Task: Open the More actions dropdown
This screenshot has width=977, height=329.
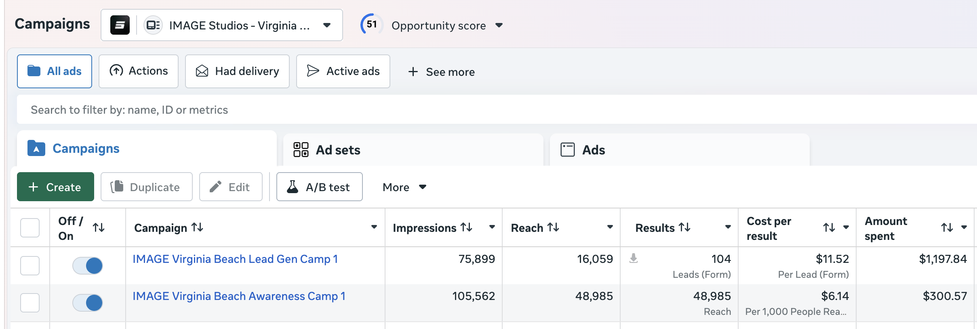Action: point(404,187)
